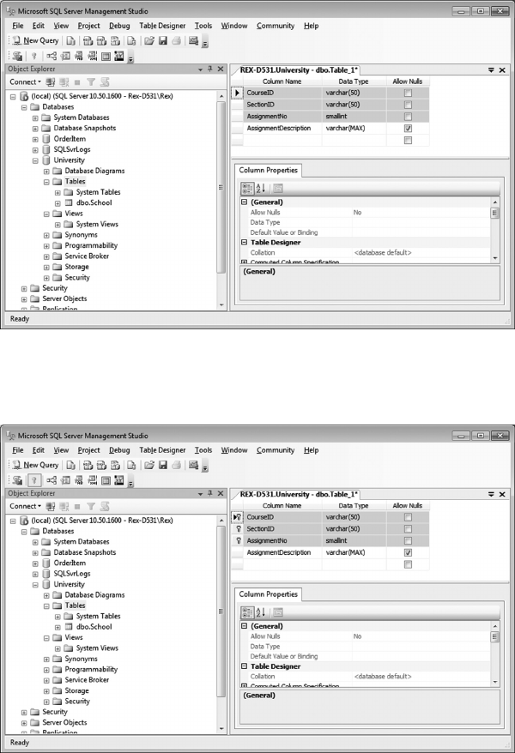Click Object Explorer Filter icon in upper window
515x753 pixels.
[91, 82]
